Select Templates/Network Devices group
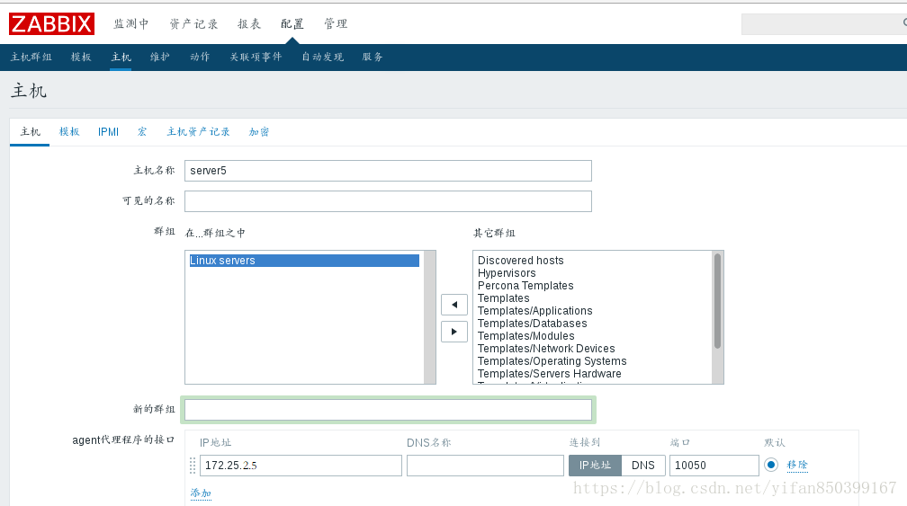907x506 pixels. pyautogui.click(x=546, y=349)
